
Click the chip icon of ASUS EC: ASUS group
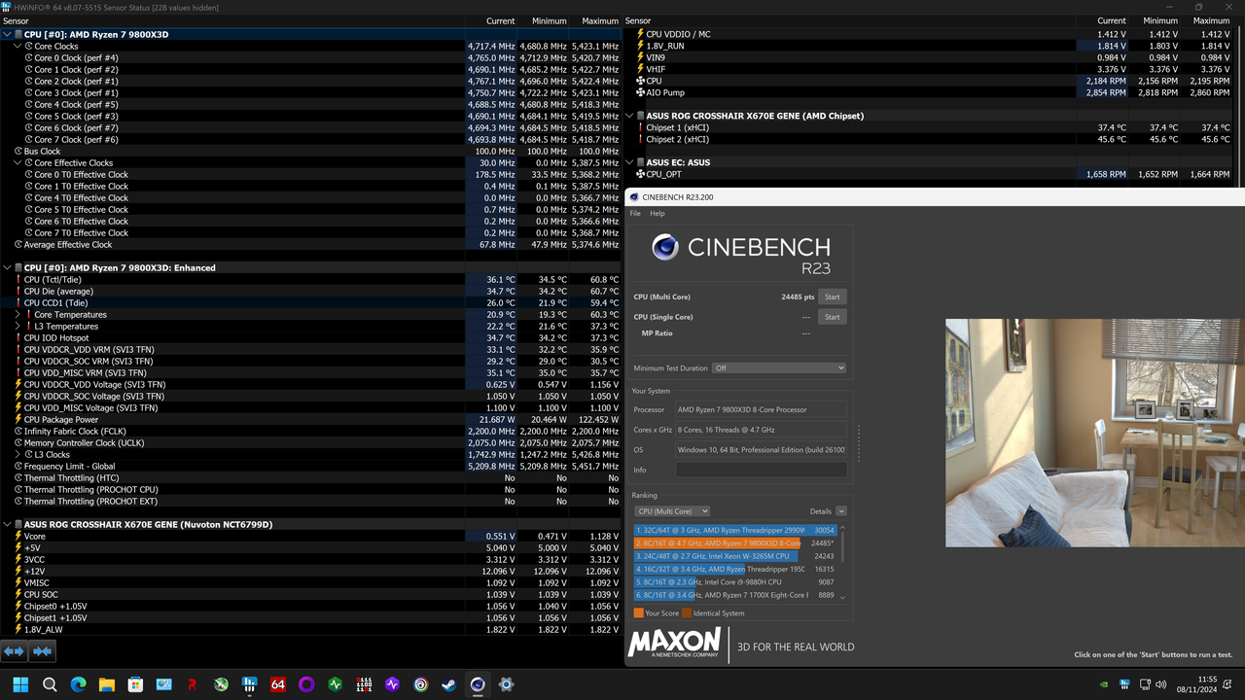640,162
